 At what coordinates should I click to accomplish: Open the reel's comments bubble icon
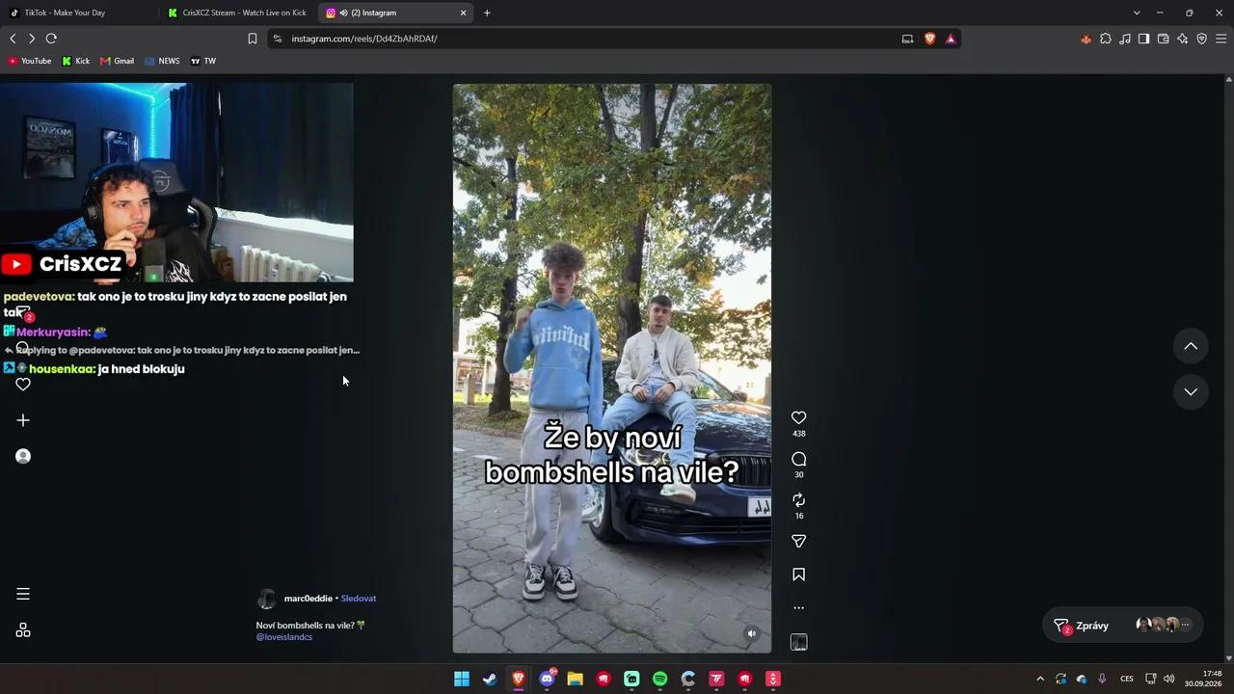coord(798,459)
